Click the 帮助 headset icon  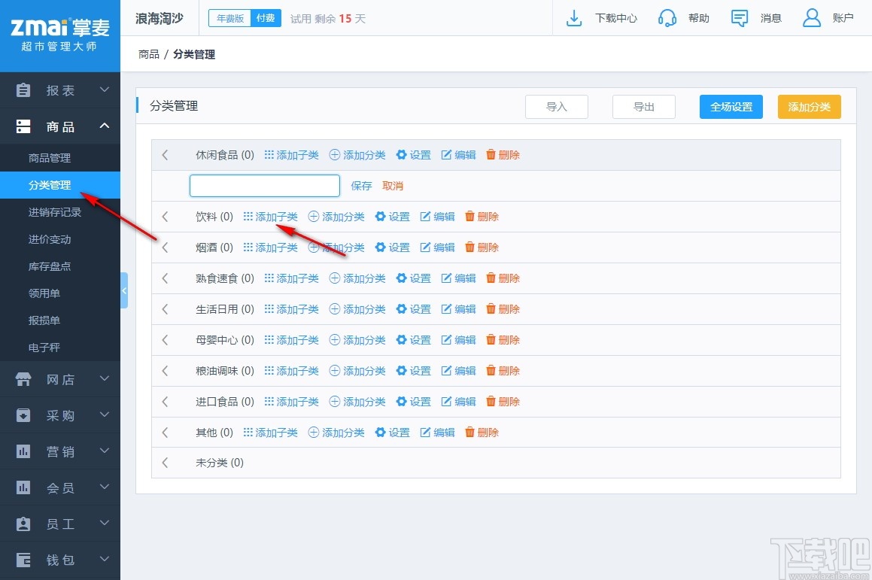[667, 18]
